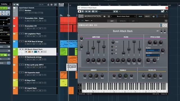The width and height of the screenshot is (180, 101).
Task: Click the UVI logo on Emulation III header
Action: (165, 25)
